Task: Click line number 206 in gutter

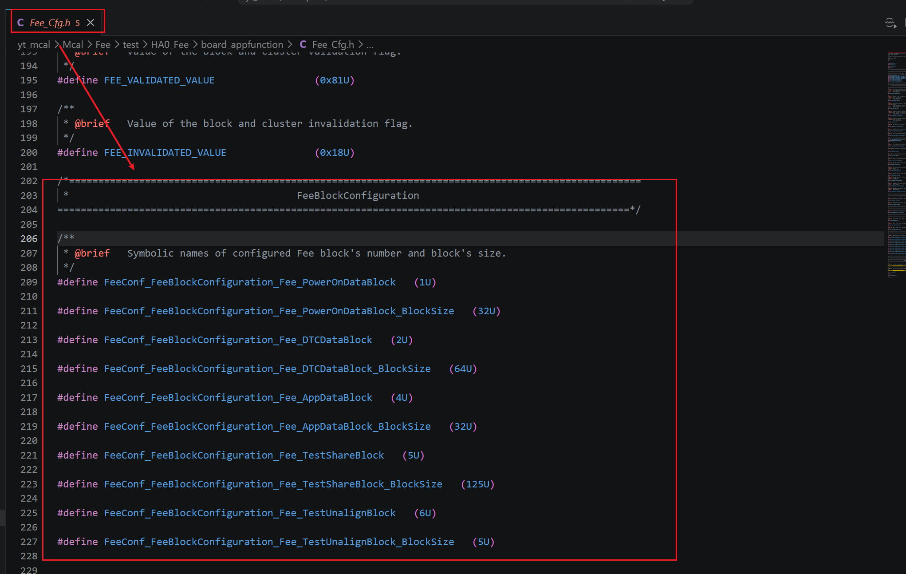Action: (29, 239)
